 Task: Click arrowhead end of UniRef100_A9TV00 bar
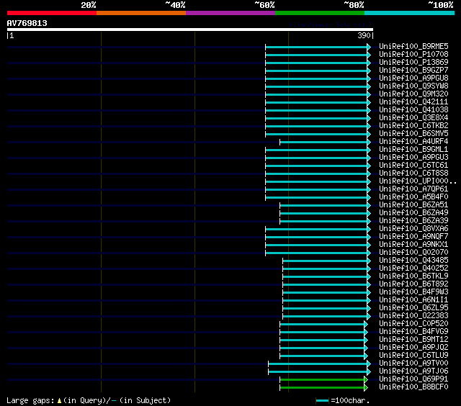point(369,364)
